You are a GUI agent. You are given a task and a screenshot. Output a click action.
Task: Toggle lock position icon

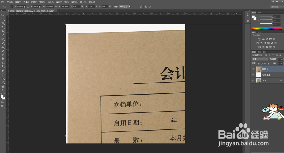[265, 64]
